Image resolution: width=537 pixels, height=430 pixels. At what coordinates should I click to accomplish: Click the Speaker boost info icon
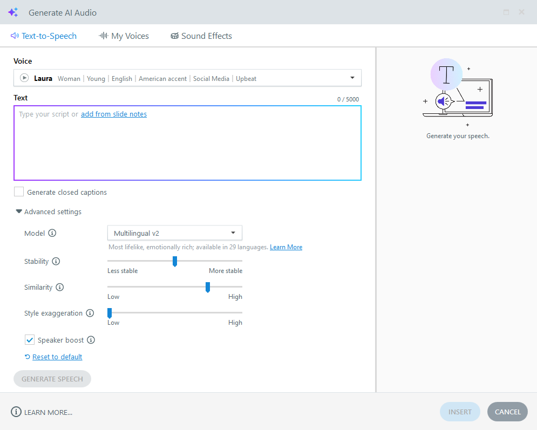point(91,340)
